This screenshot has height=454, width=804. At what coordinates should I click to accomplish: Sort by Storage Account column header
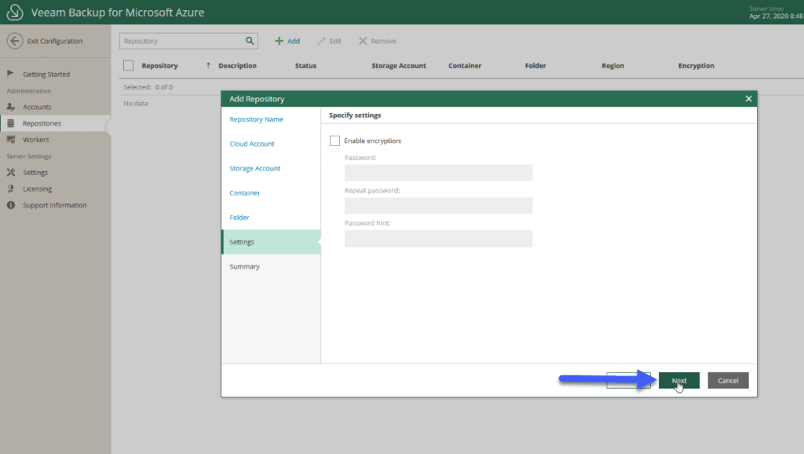[x=399, y=66]
